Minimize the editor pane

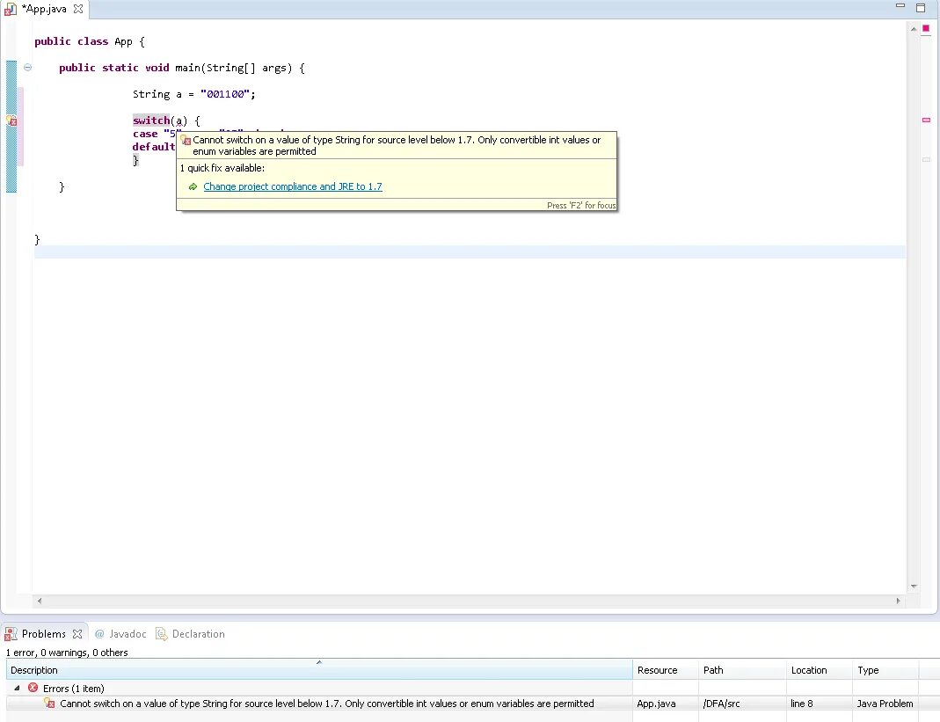click(900, 6)
